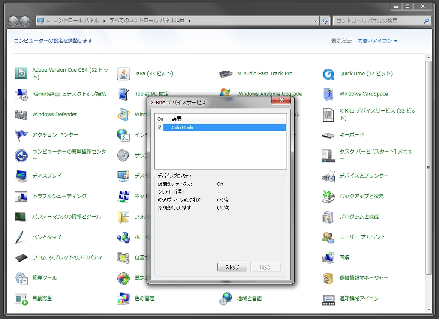Open M-Audio Fast Track Pro icon
The image size is (439, 319).
pos(226,74)
